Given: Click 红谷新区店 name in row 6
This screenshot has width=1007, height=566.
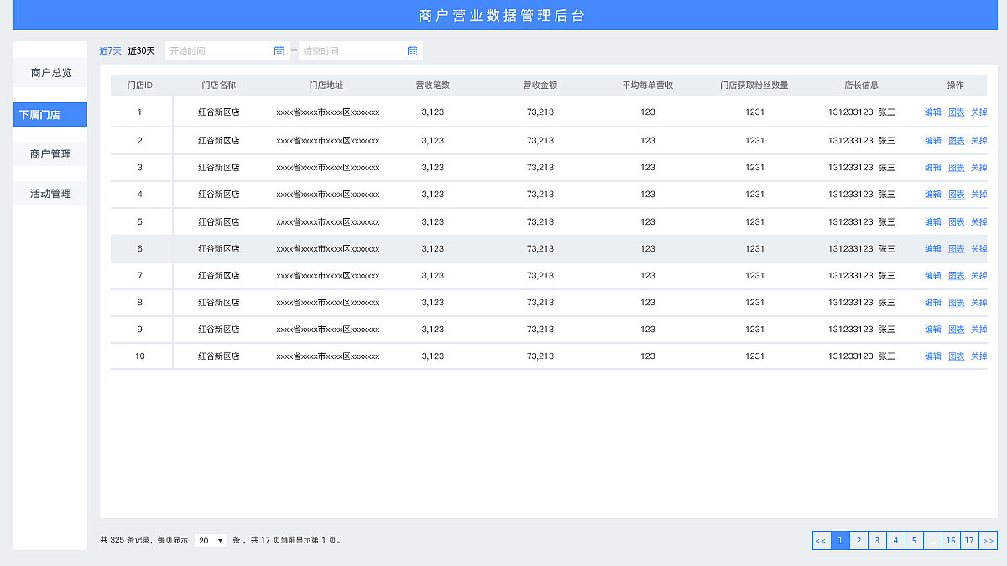Looking at the screenshot, I should click(x=219, y=249).
